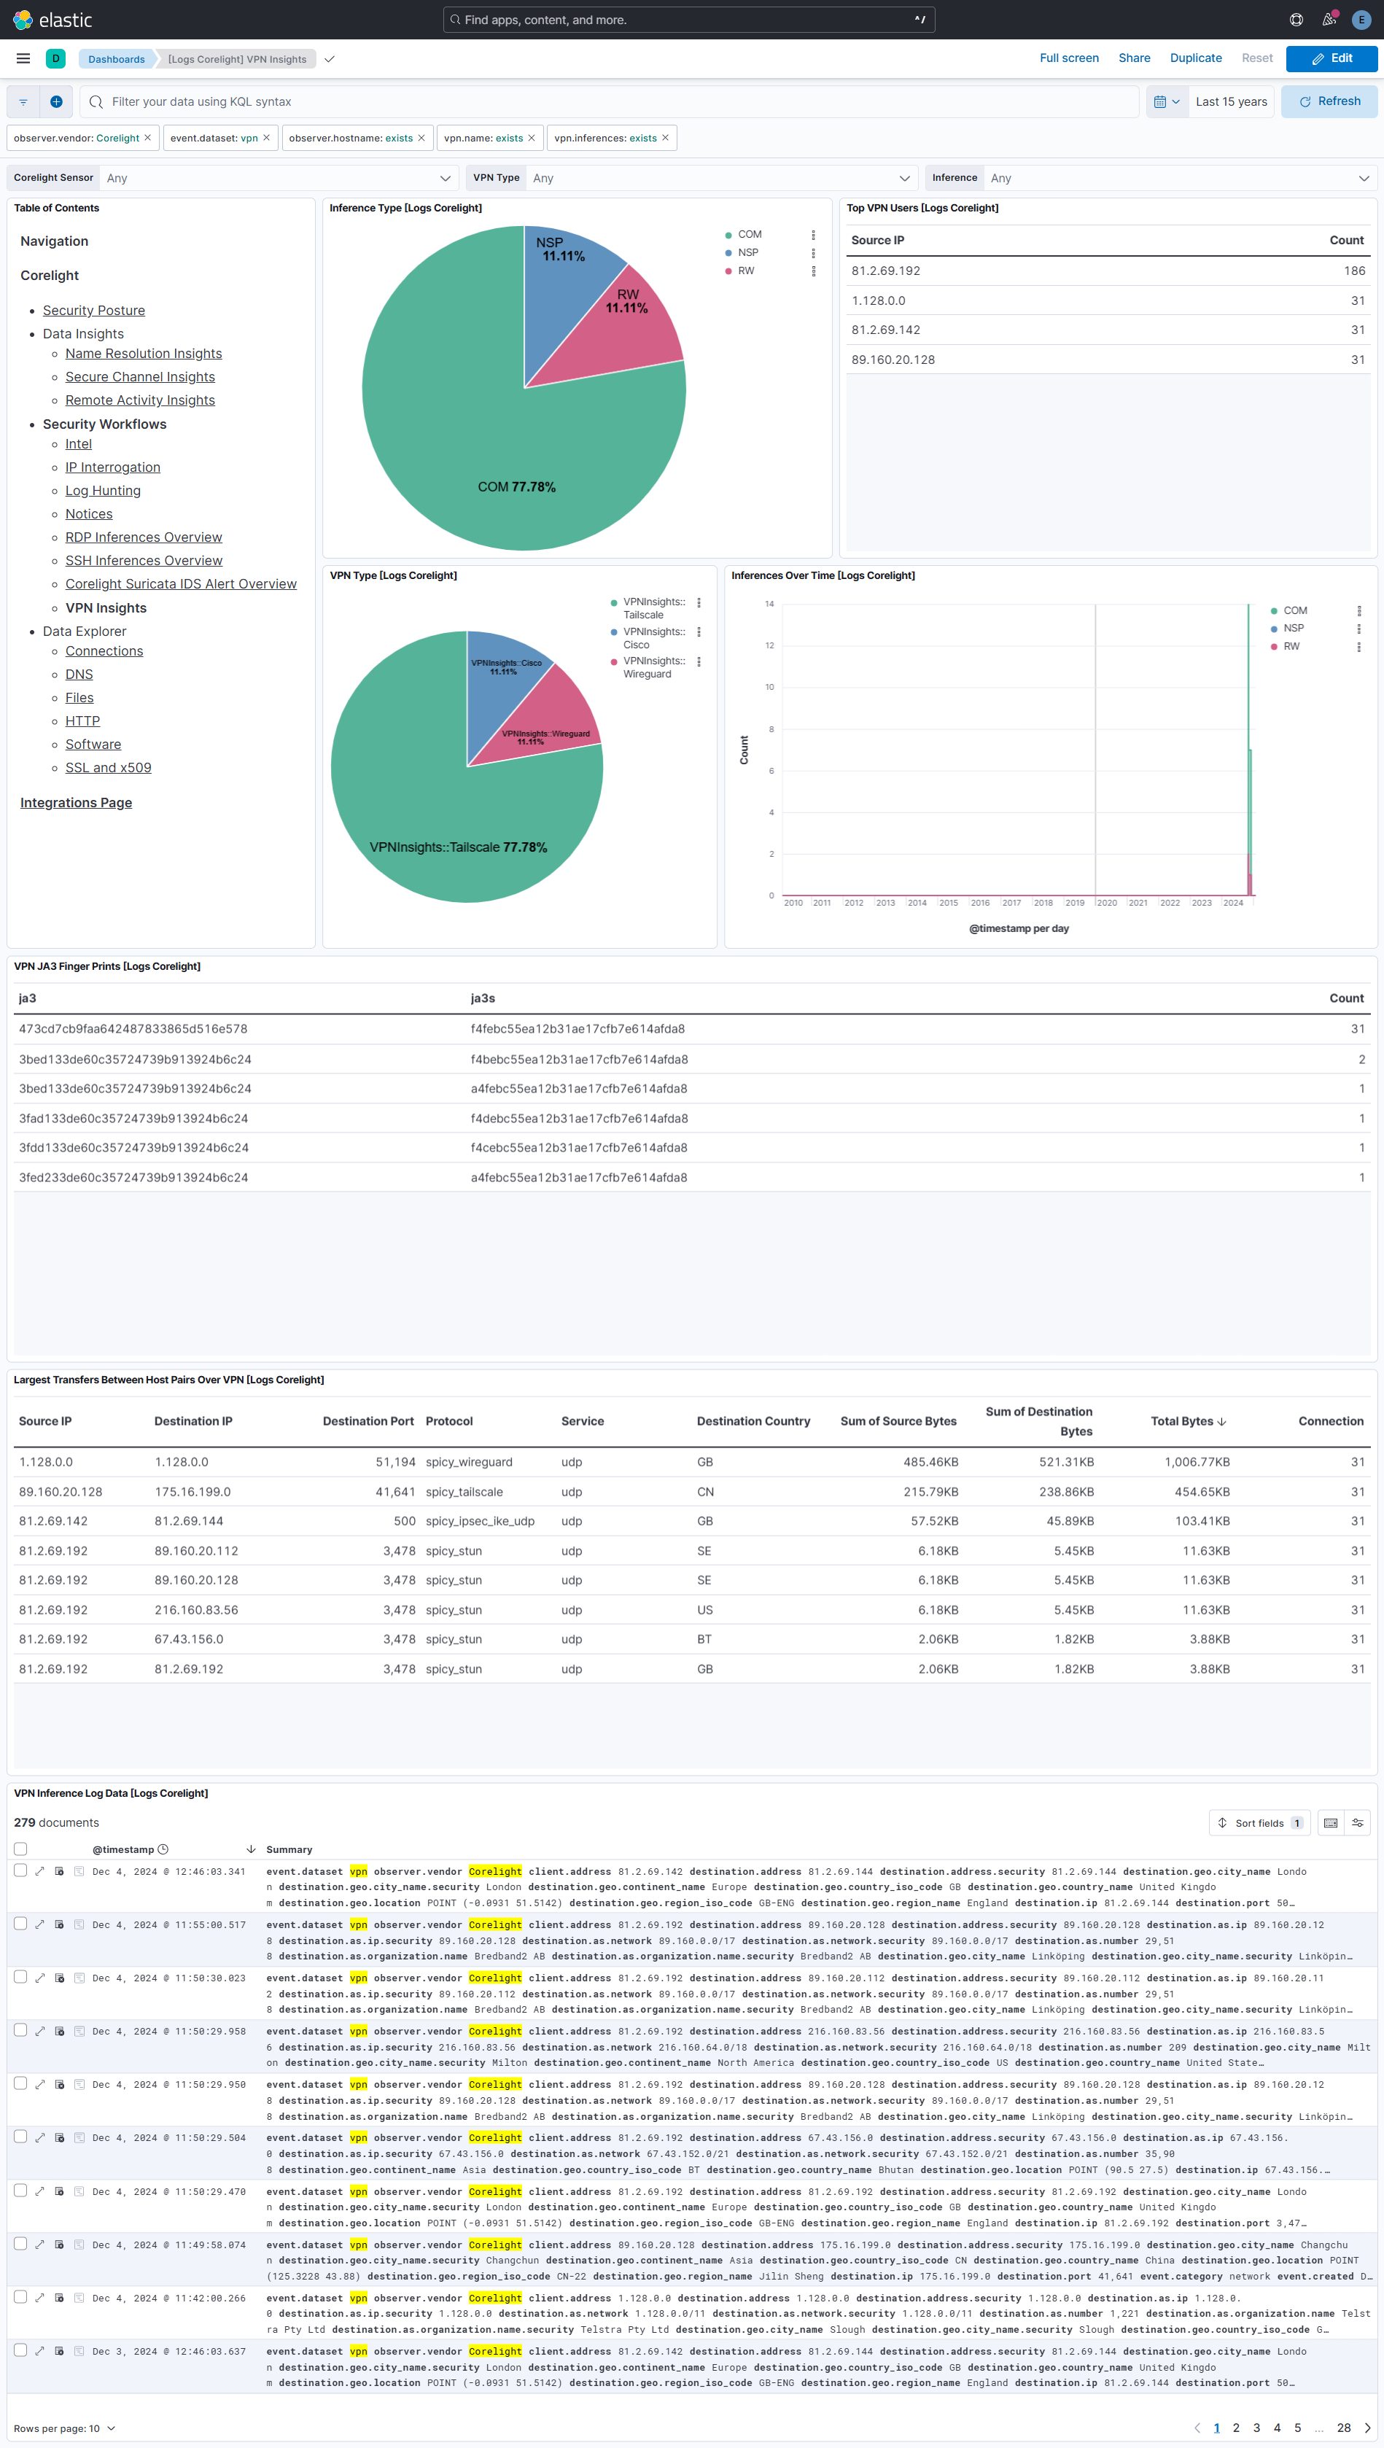Expand the first document with the expand icon
Viewport: 1384px width, 2448px height.
click(40, 1870)
